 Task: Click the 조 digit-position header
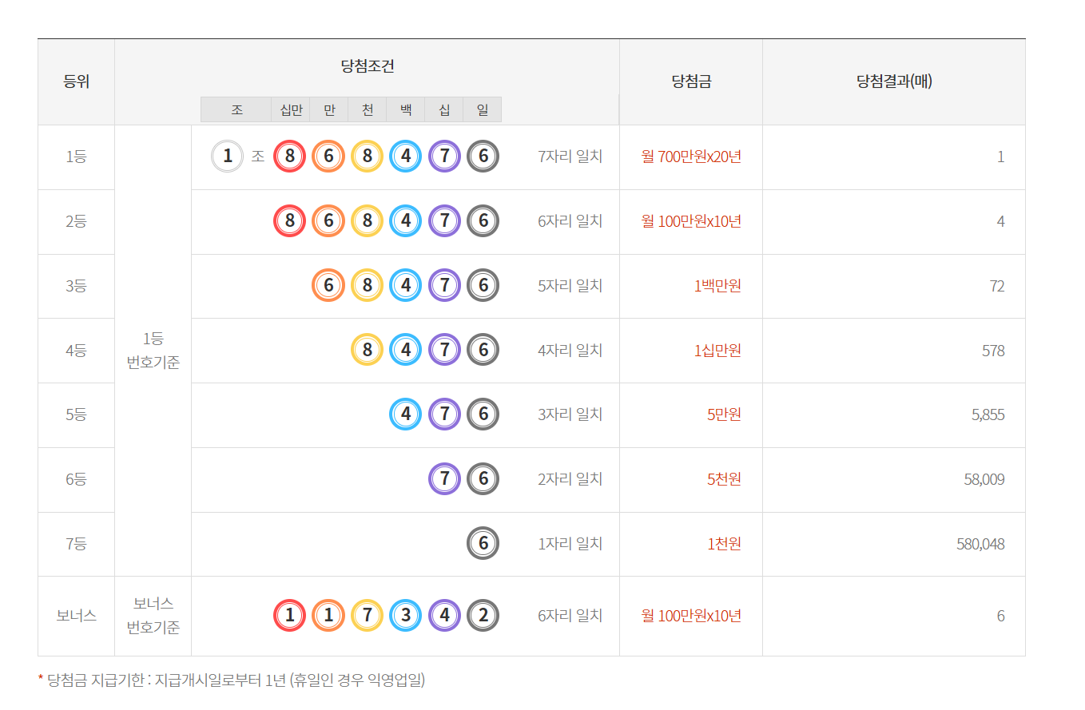click(x=236, y=109)
